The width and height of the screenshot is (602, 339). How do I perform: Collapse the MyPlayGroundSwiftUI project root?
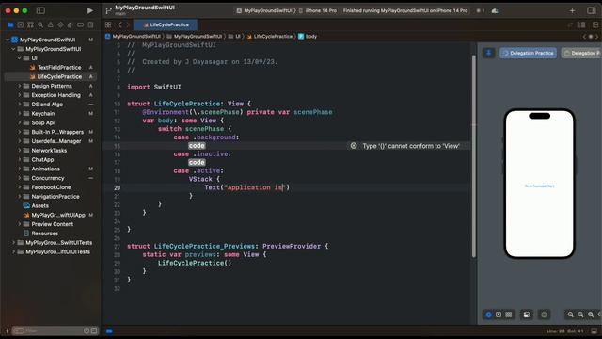[8, 40]
